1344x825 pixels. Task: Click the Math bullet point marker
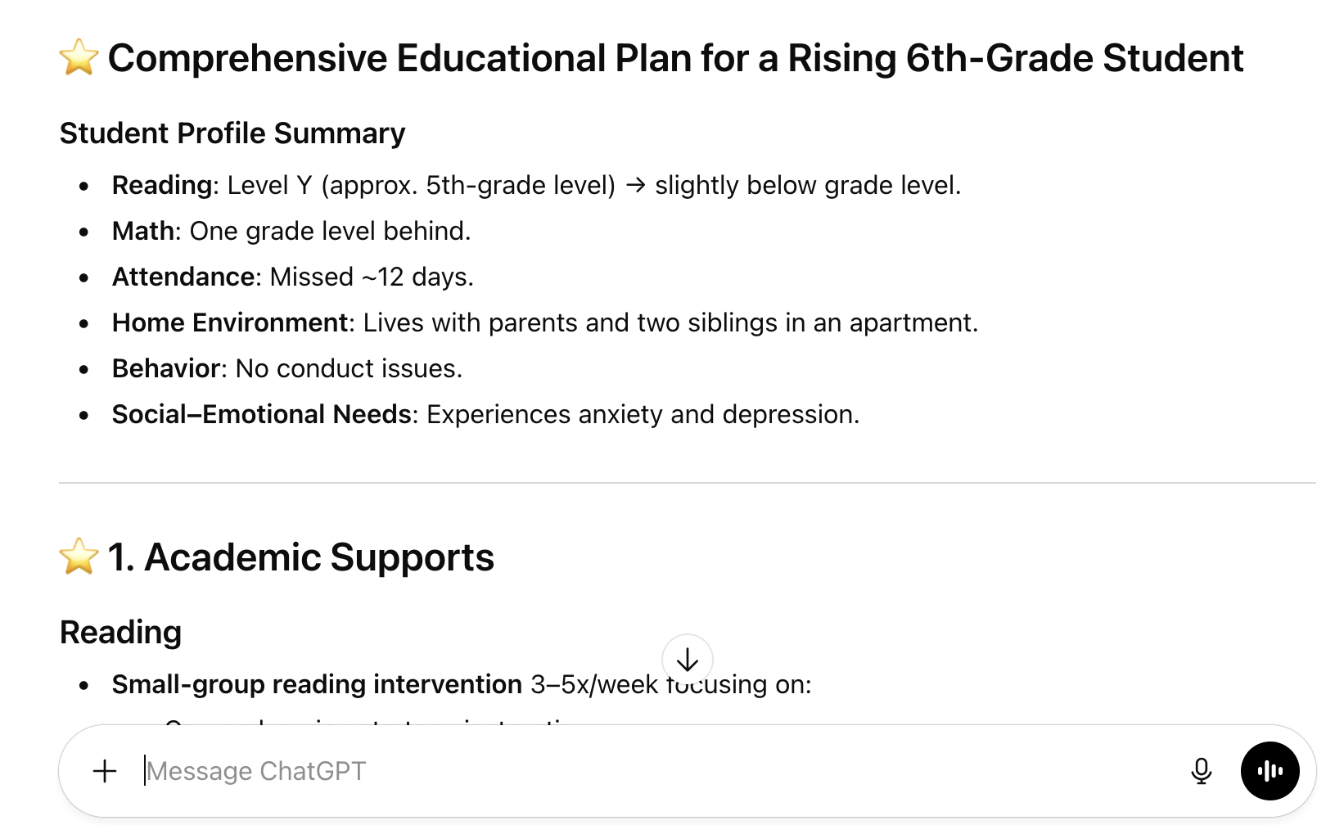pyautogui.click(x=84, y=232)
